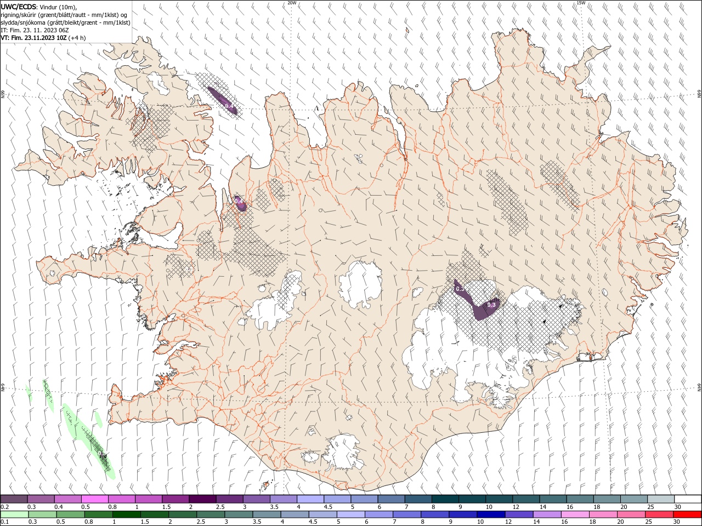Click the purple snow streak off the Westfjords
Viewport: 702px width, 526px height.
coord(222,100)
